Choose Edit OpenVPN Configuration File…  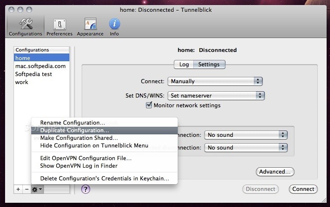[104, 158]
